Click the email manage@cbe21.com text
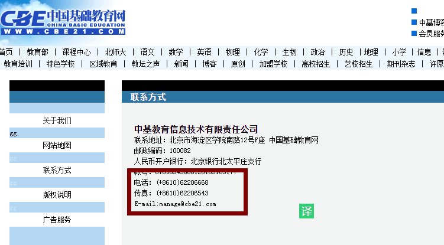Viewport: 444px width, 245px height. coord(187,204)
